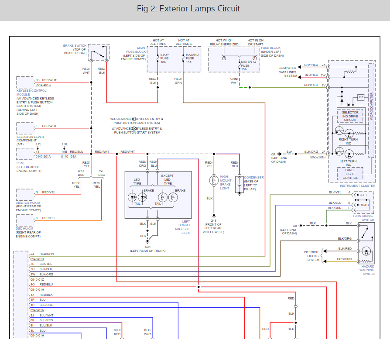Click the BZ buzzer box
Screen dimensions: 390x354
(361, 97)
